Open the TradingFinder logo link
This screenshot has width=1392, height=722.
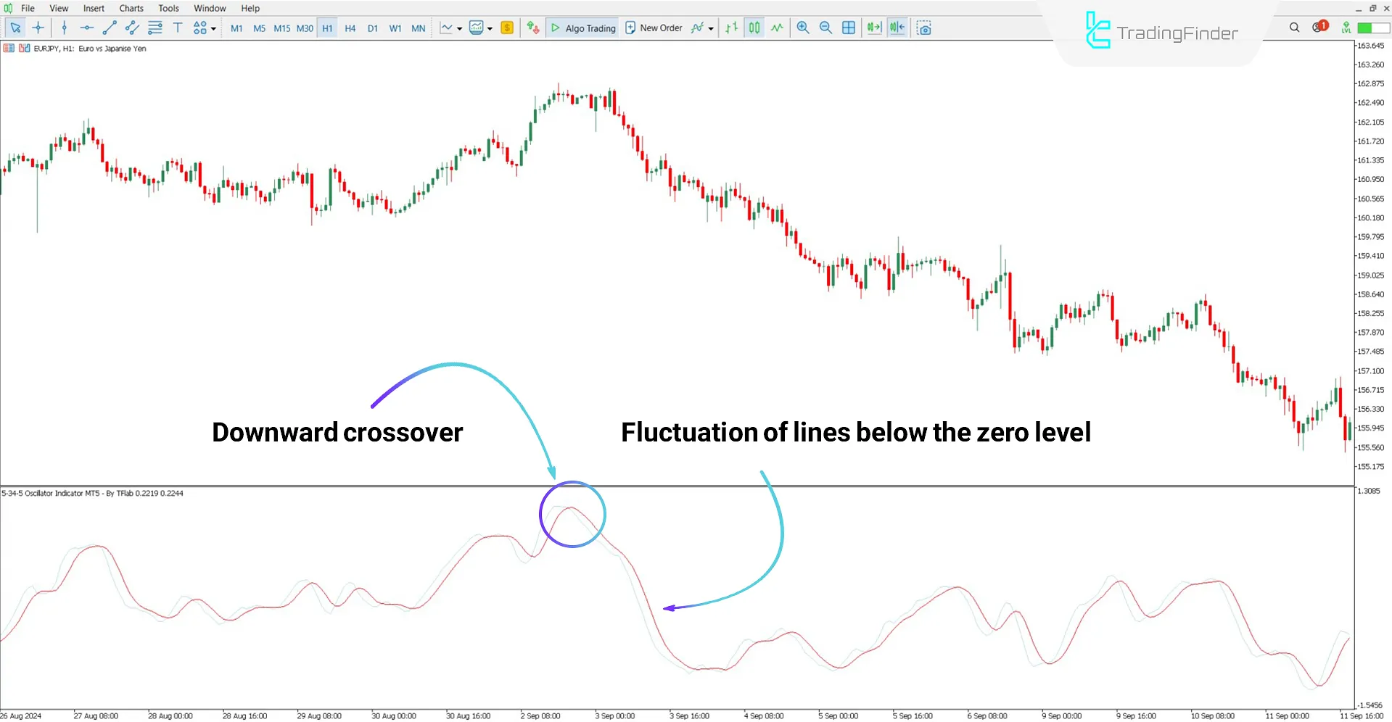(1161, 31)
